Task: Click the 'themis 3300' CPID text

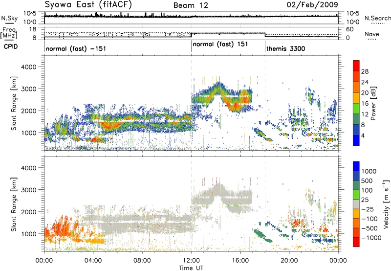Action: point(285,48)
